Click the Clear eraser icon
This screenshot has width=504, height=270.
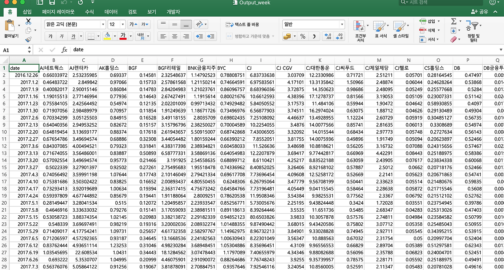[453, 39]
